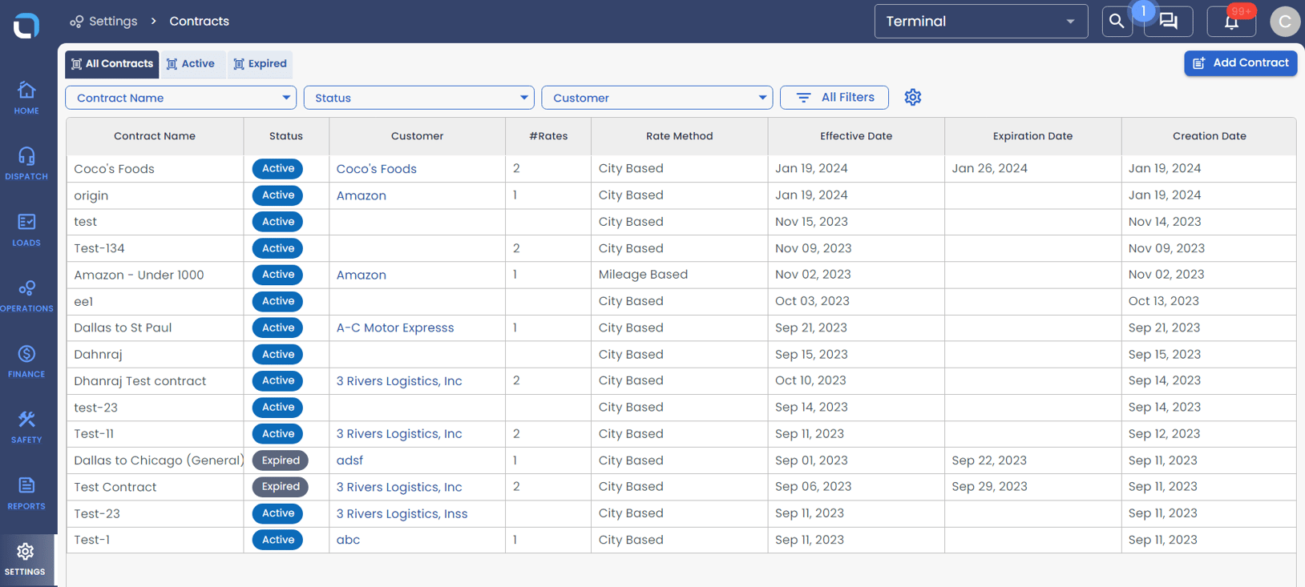Open notifications bell icon
The height and width of the screenshot is (587, 1305).
point(1231,22)
